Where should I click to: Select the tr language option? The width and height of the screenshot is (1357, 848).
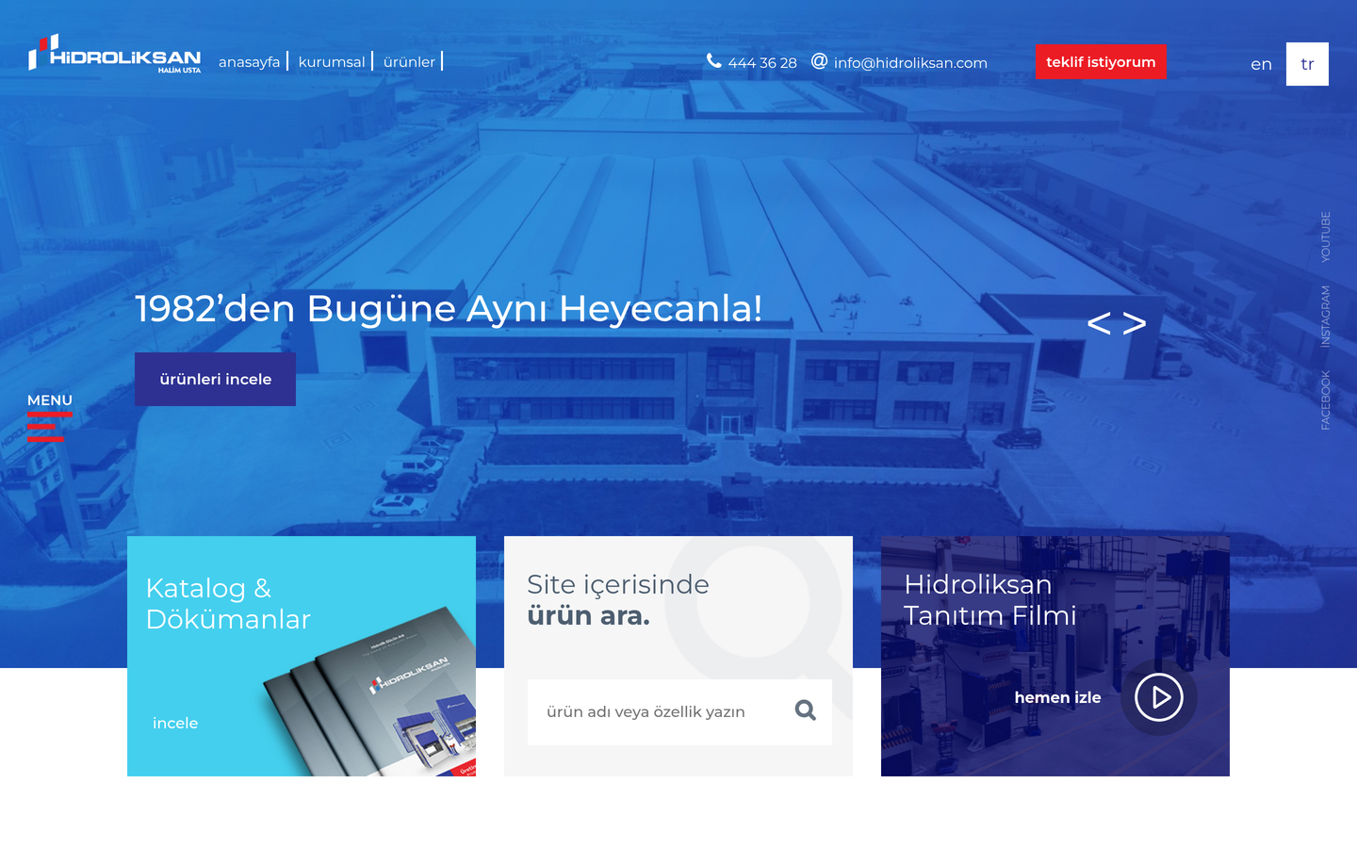(1307, 64)
